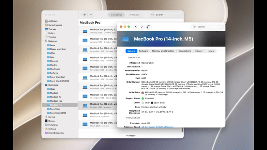Show History in sidebar
This screenshot has width=267, height=150.
[50, 33]
